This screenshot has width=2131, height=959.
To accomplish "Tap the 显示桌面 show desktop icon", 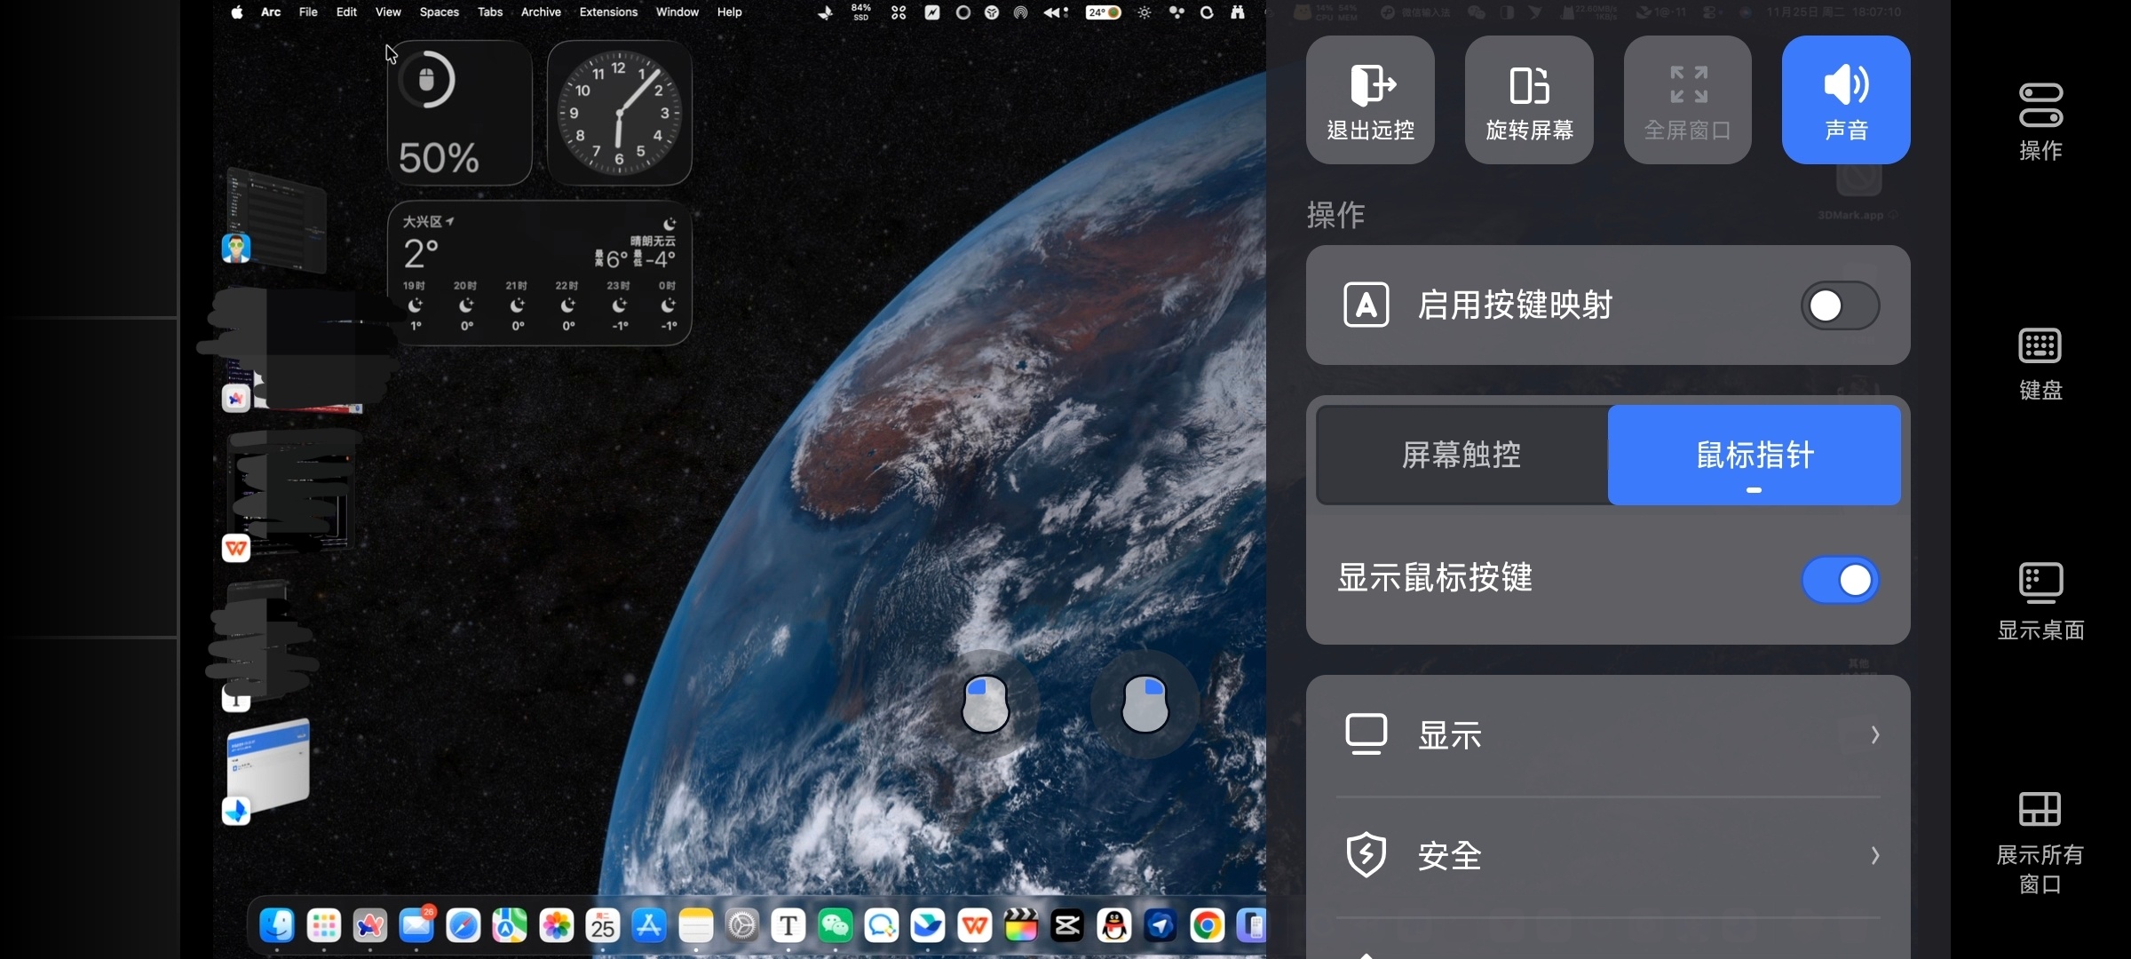I will coord(2040,600).
